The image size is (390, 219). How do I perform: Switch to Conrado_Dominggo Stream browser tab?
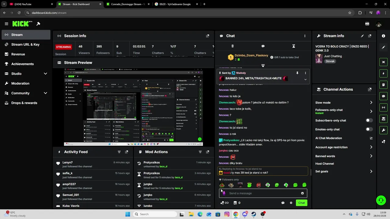(x=128, y=4)
